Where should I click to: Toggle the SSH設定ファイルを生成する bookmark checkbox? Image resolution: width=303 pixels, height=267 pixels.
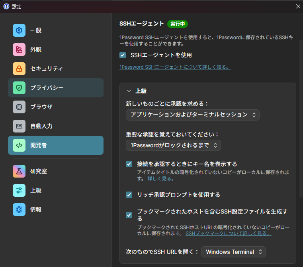coord(129,215)
